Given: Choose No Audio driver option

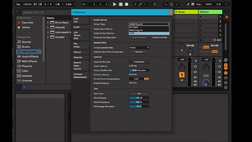Looking at the screenshot, I should click(x=149, y=27).
